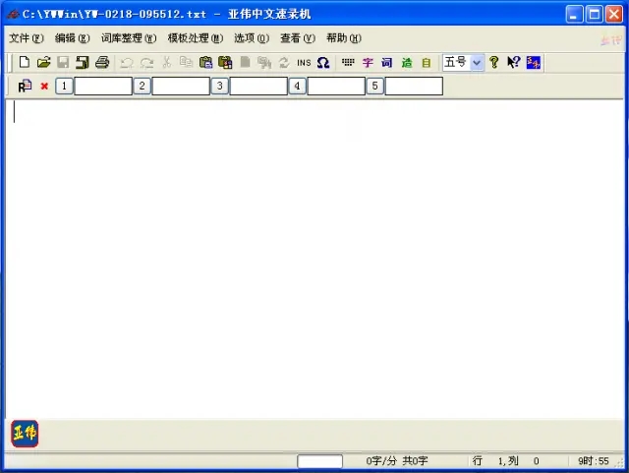
Task: Click the 行 1,列 0 status text
Action: tap(506, 461)
